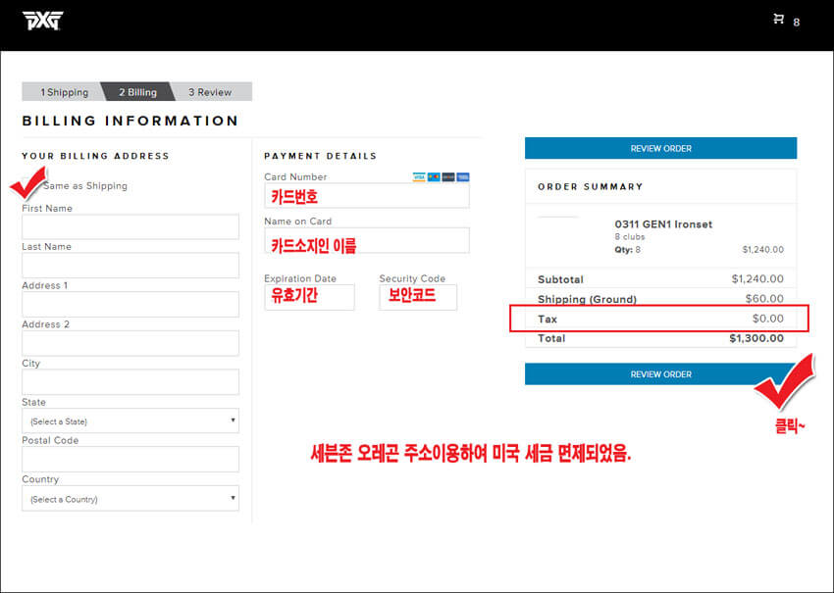Click the Same as Shipping label

[x=85, y=186]
